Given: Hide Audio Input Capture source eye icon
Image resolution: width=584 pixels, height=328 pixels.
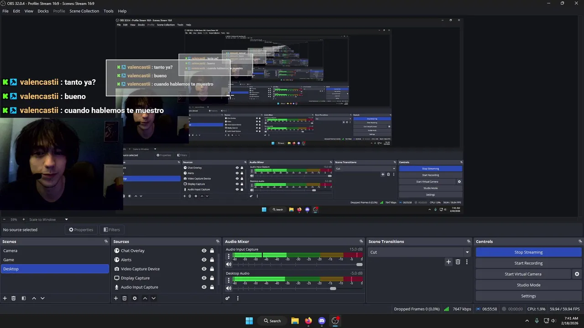Looking at the screenshot, I should coord(204,287).
